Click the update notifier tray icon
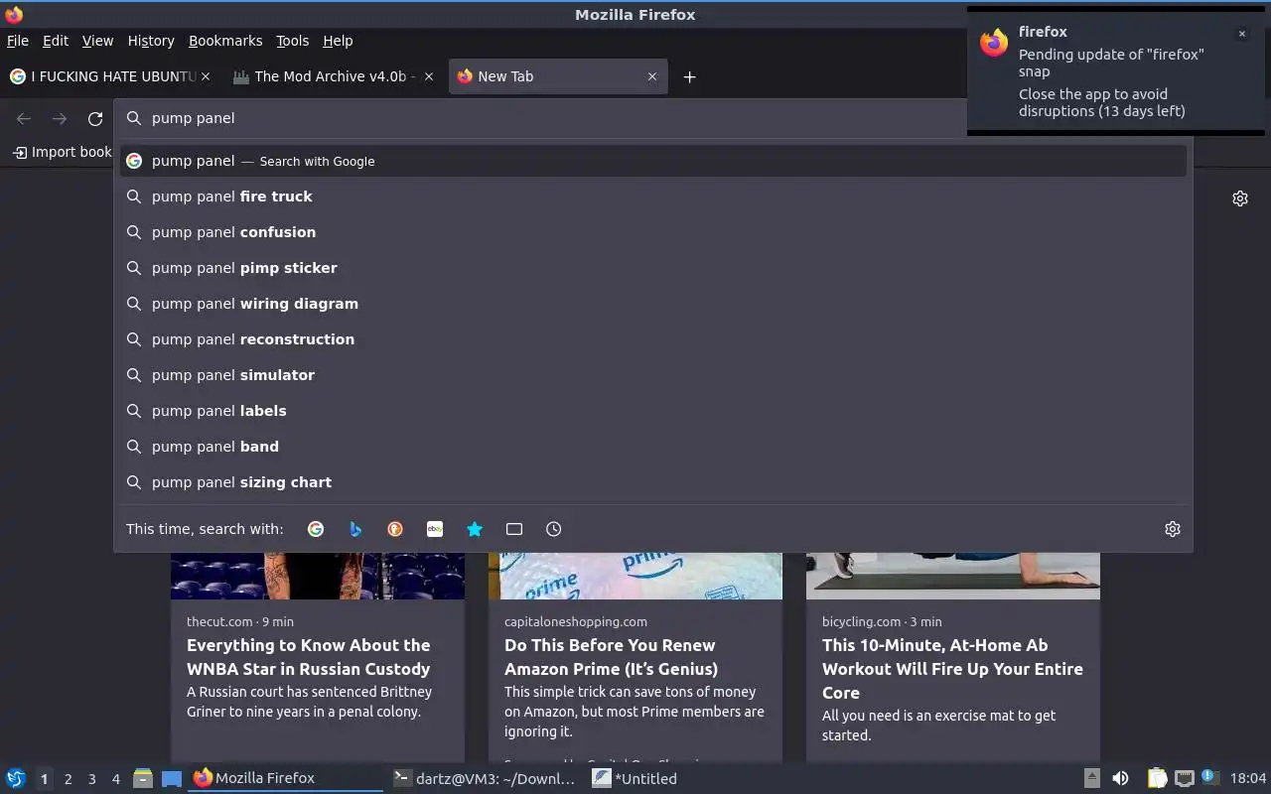This screenshot has height=794, width=1271. (1208, 777)
